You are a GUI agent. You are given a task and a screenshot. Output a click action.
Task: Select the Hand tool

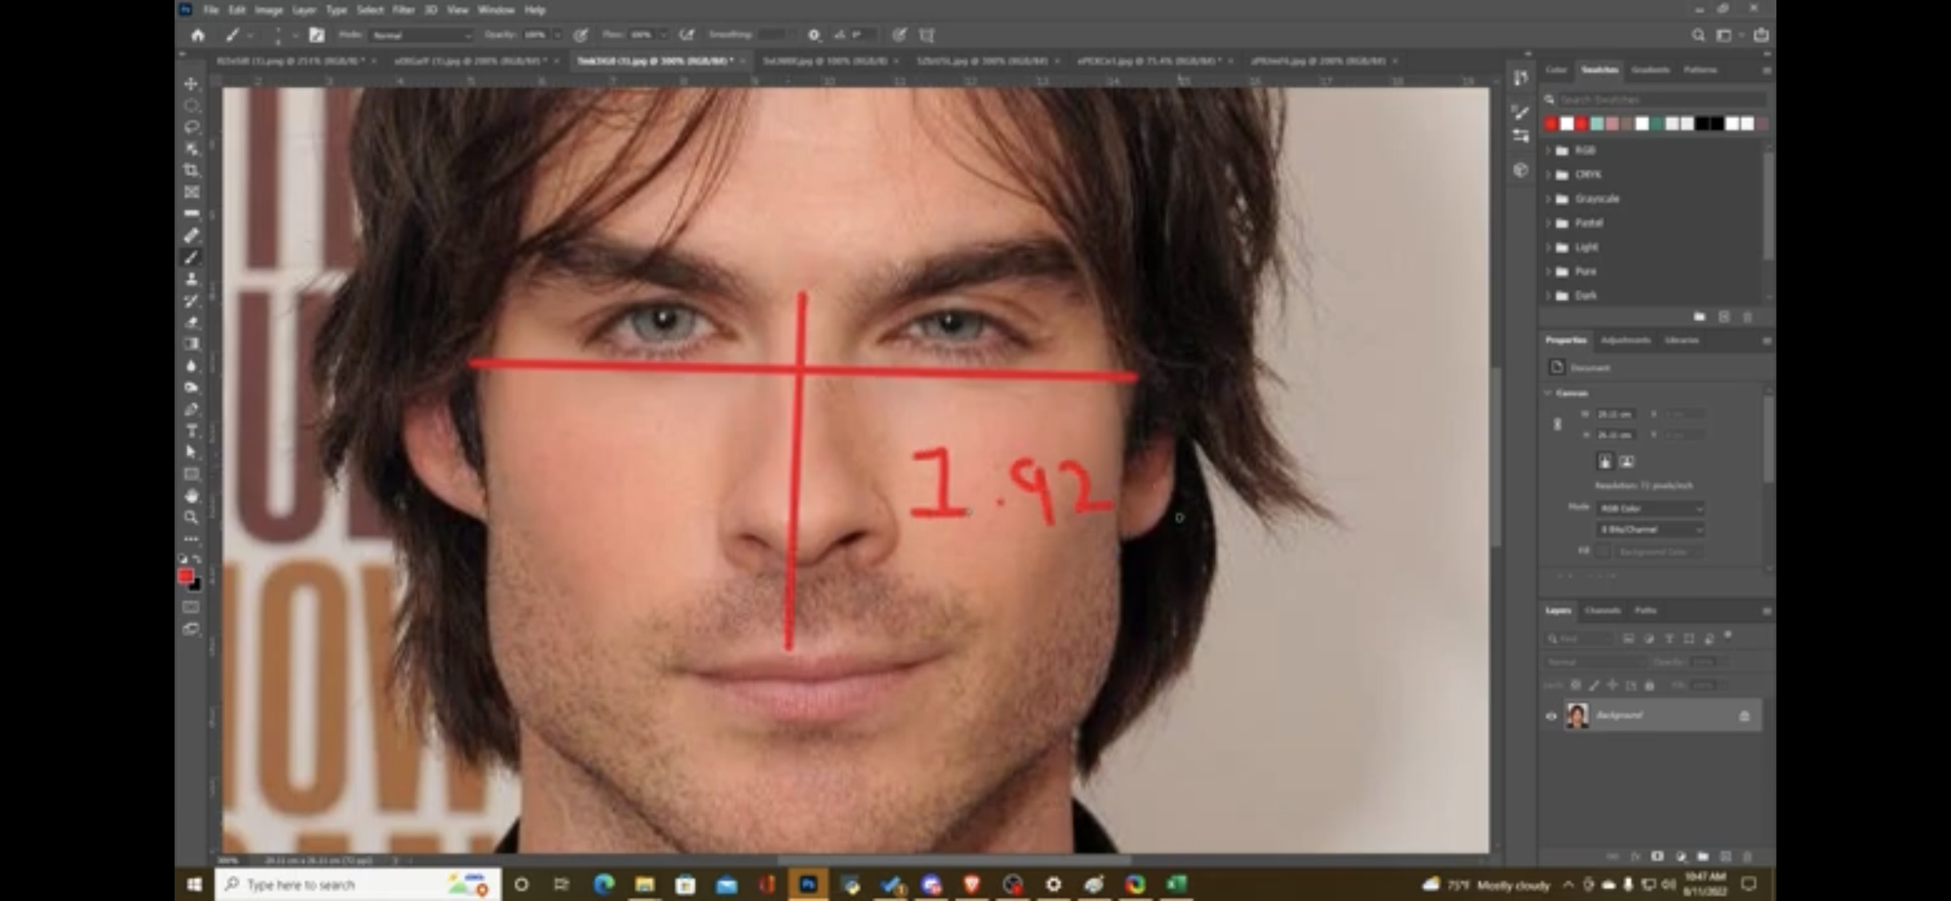pyautogui.click(x=191, y=496)
